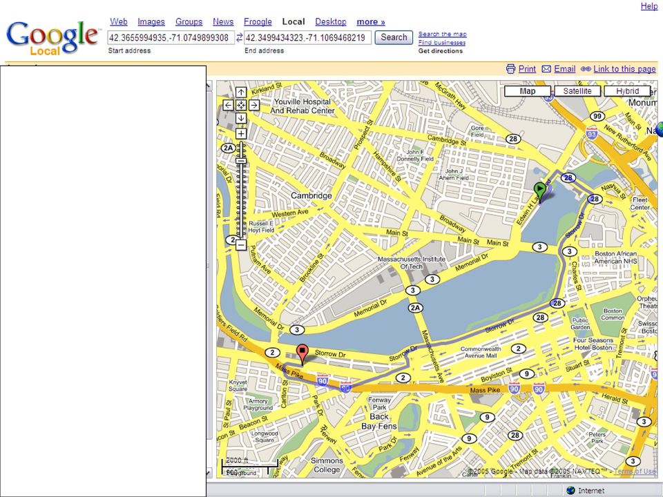Open the Froogle link

click(x=258, y=21)
